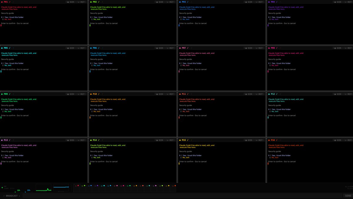This screenshot has width=353, height=199.
Task: Open 'Security guide' link in pane P01
Action: coord(7,13)
